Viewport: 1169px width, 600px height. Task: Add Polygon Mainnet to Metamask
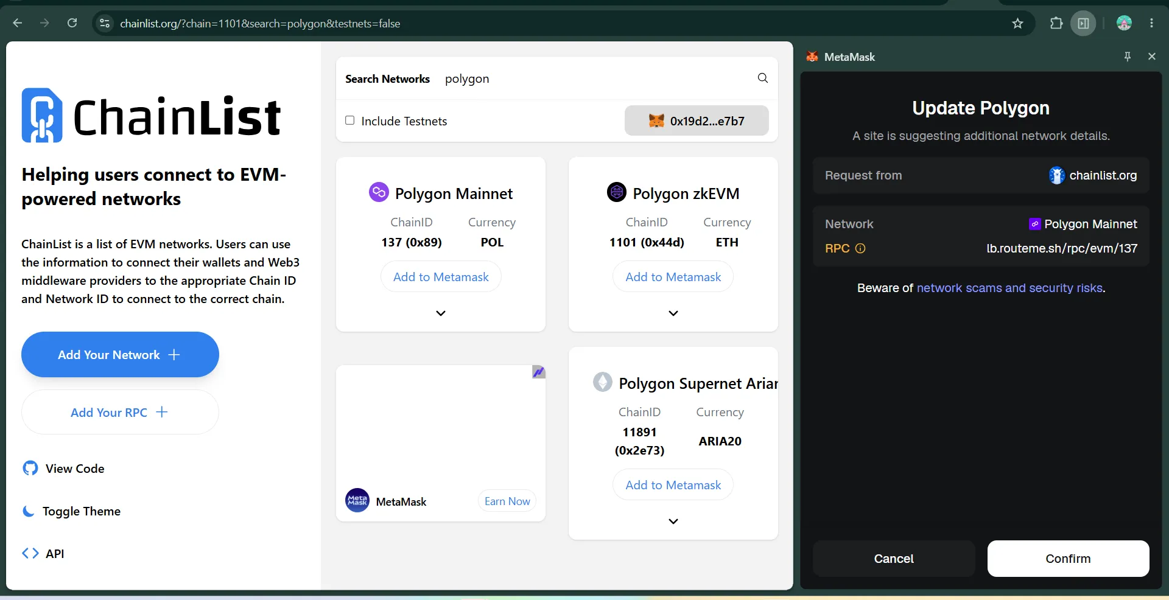[x=441, y=277]
